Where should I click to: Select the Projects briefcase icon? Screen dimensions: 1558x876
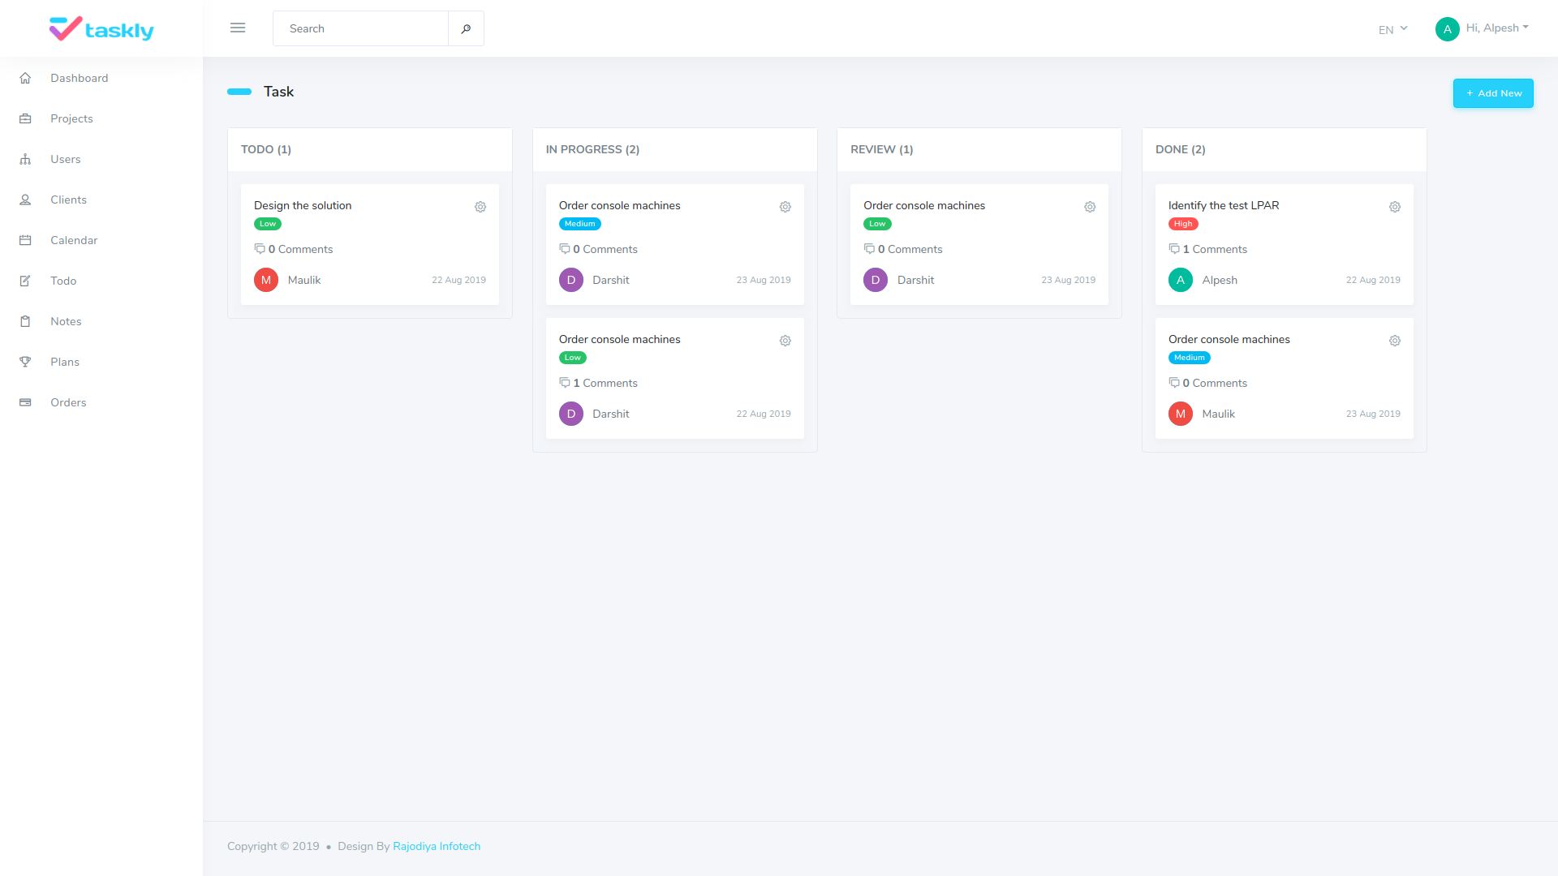coord(25,118)
